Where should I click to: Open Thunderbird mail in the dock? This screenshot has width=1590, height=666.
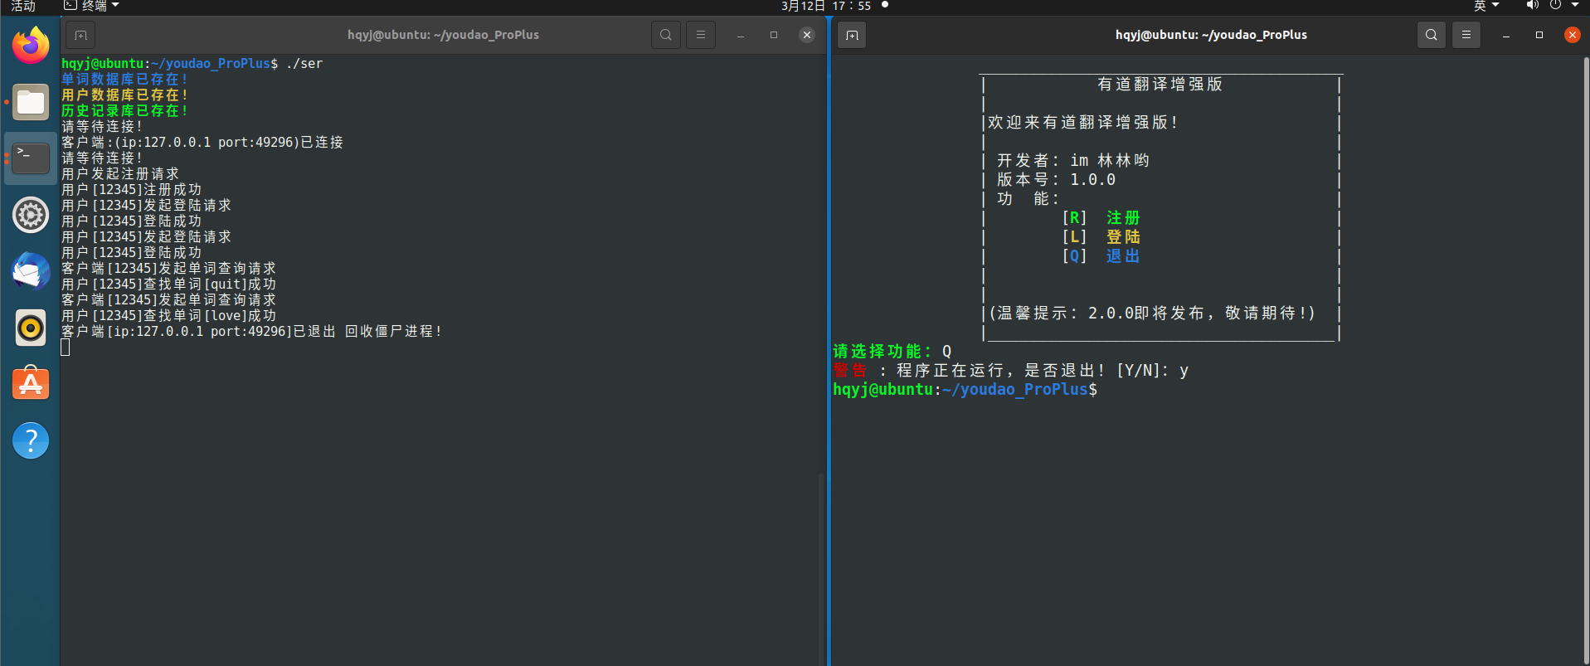point(31,271)
